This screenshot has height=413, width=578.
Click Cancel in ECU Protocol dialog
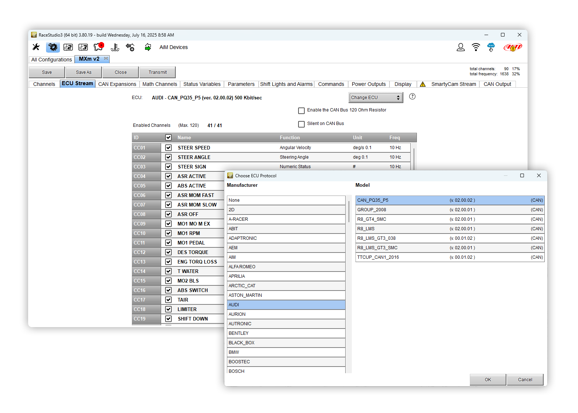click(x=525, y=380)
